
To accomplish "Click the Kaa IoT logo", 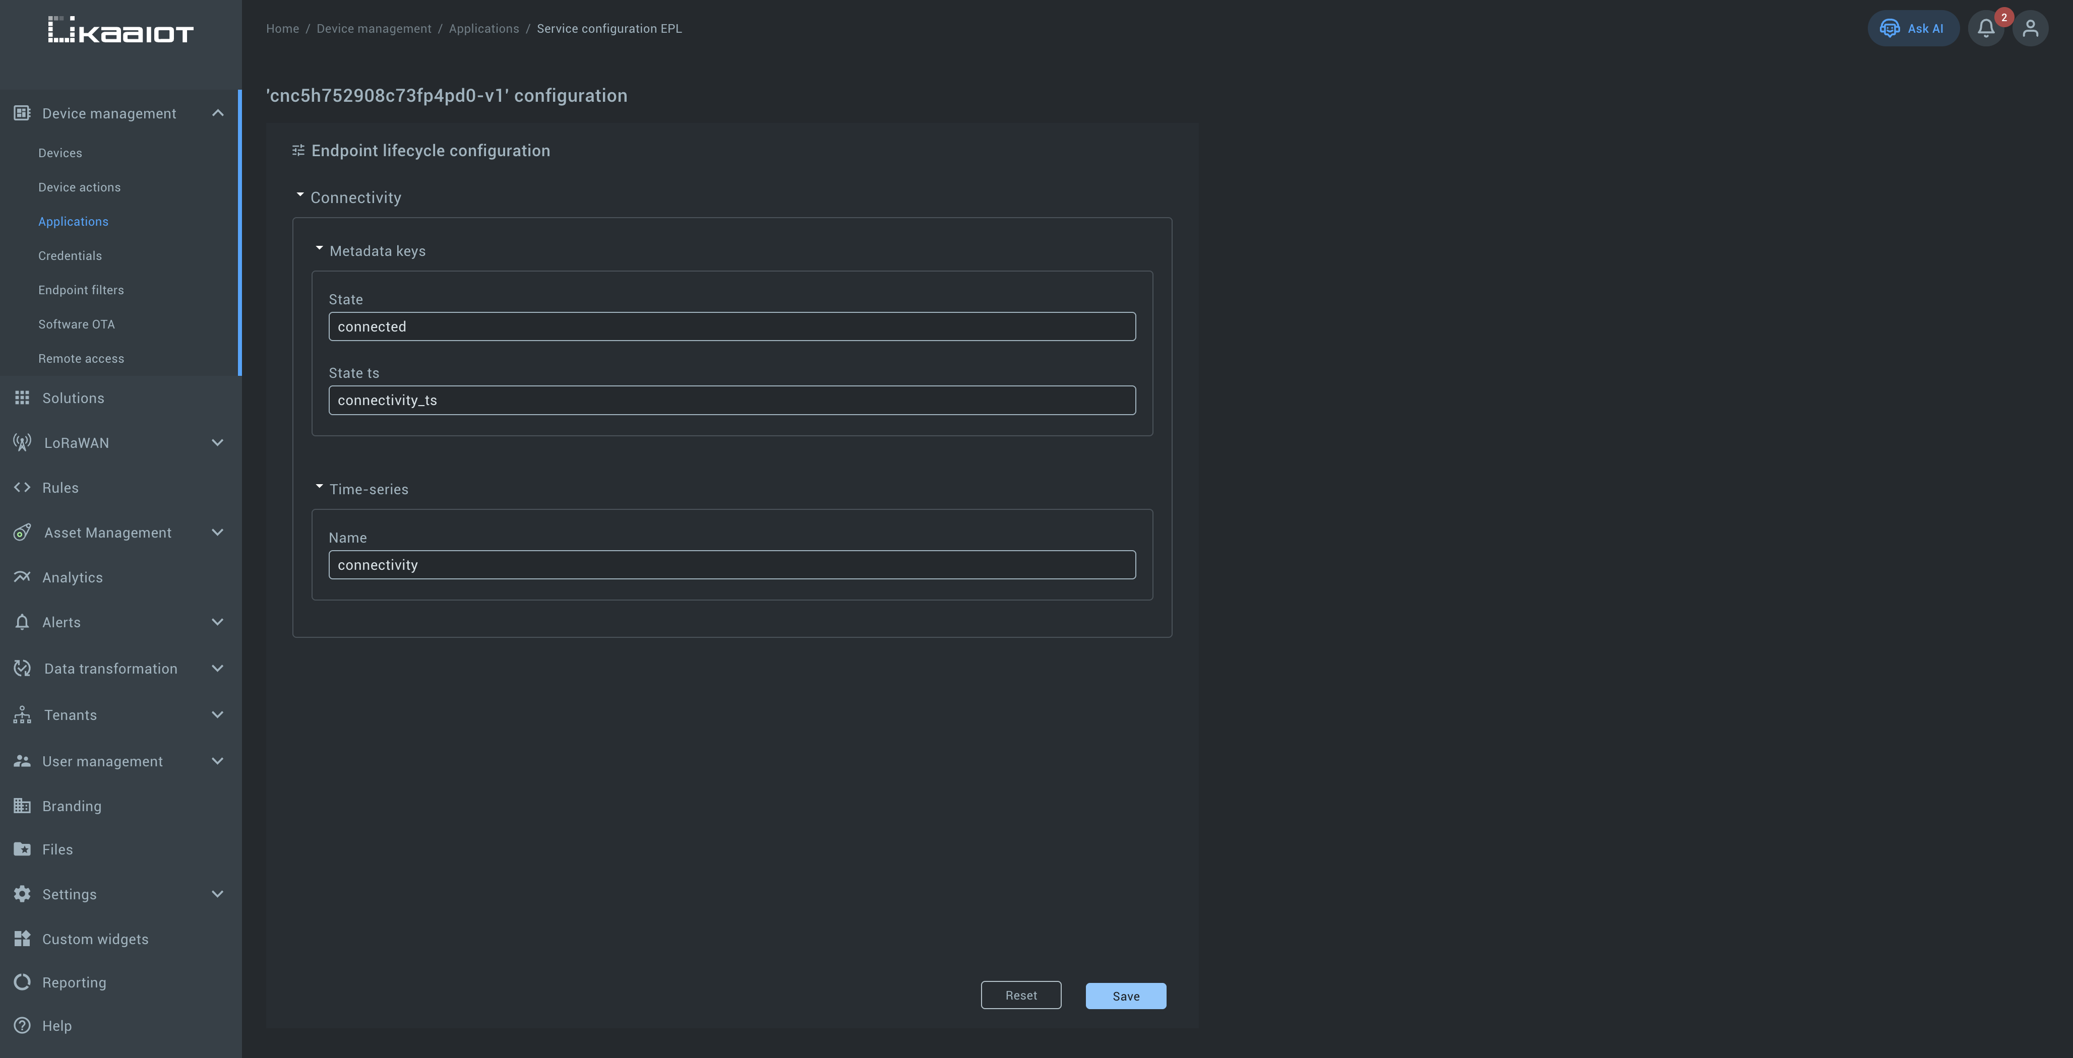I will (120, 31).
